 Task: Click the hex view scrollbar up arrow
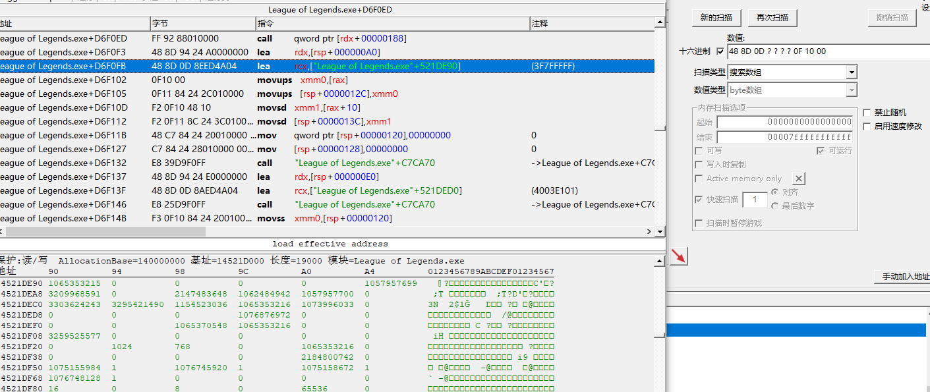point(660,262)
